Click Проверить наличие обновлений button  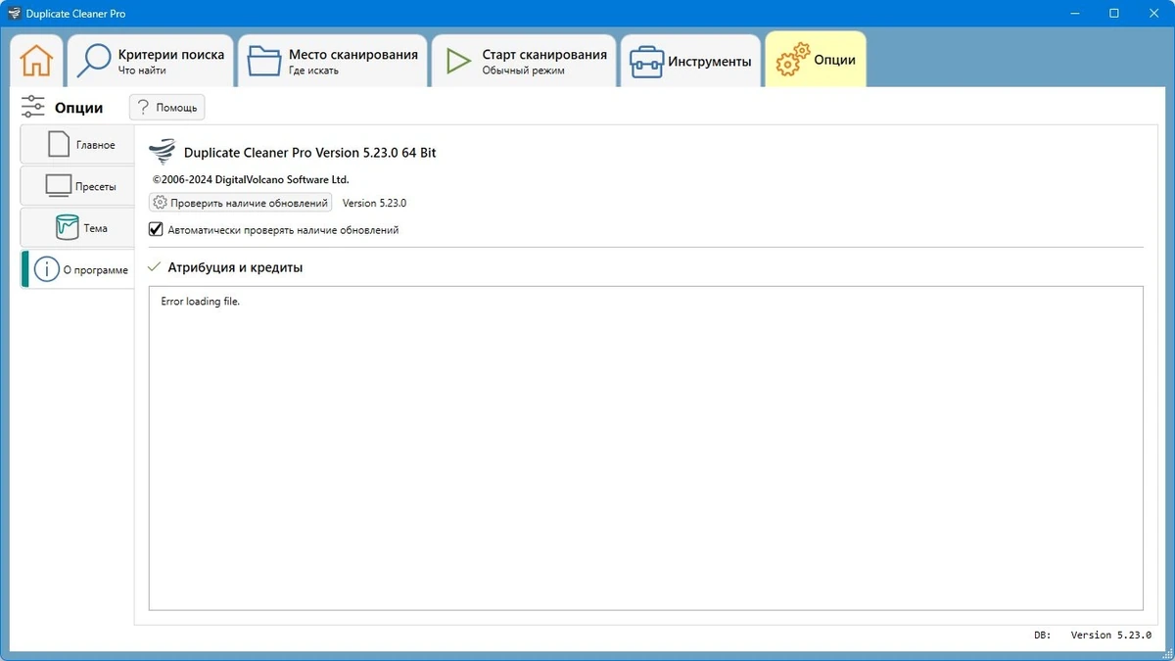[x=241, y=203]
